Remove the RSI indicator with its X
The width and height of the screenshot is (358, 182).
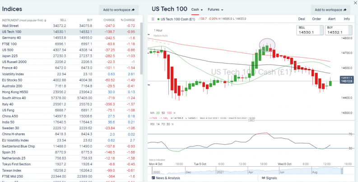coord(172,124)
